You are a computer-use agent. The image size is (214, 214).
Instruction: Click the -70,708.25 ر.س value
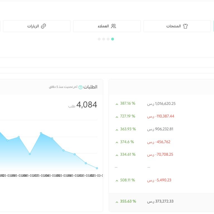160,155
